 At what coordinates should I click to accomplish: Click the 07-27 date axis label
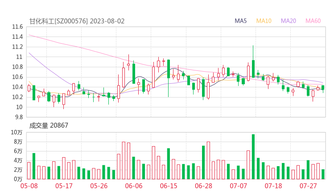coord(308,186)
